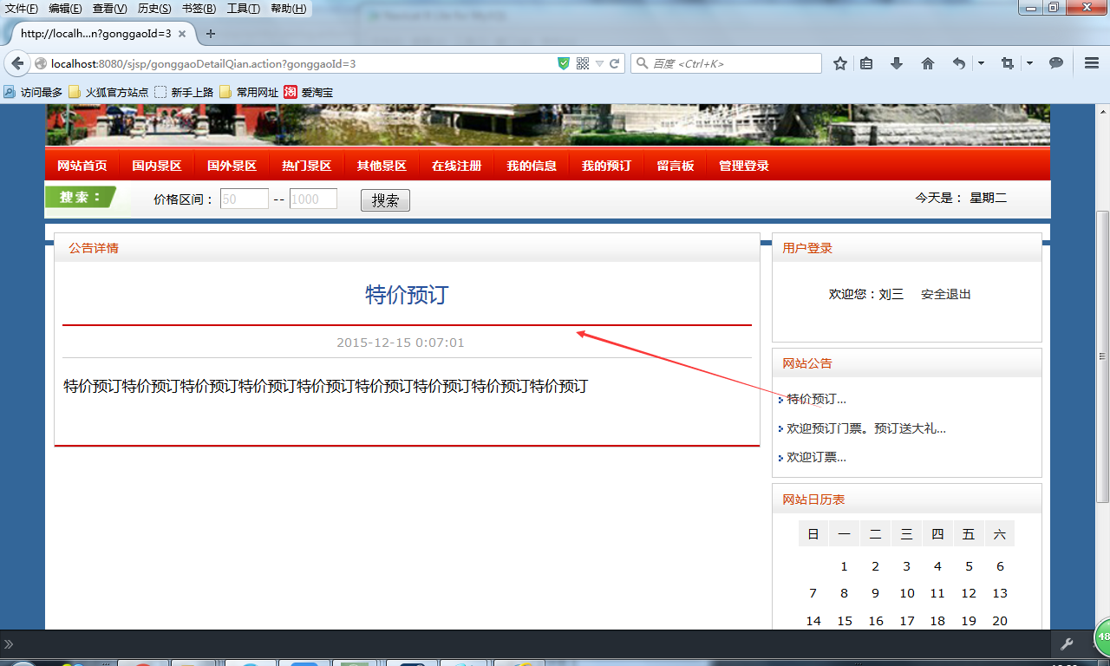This screenshot has width=1110, height=666.
Task: Open the 热门景区 navigation item
Action: coord(306,166)
